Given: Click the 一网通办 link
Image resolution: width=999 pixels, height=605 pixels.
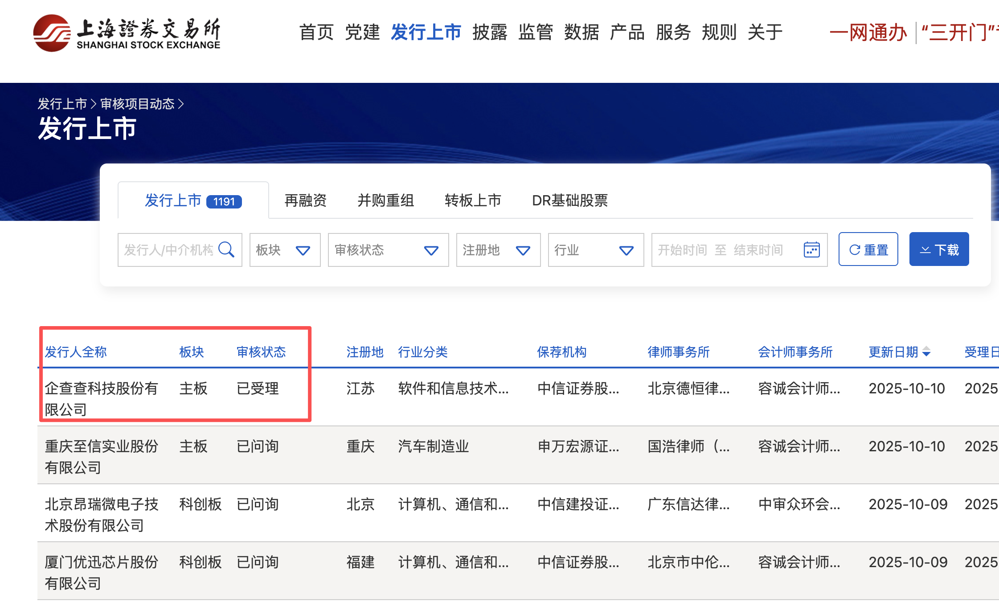Looking at the screenshot, I should (x=868, y=33).
